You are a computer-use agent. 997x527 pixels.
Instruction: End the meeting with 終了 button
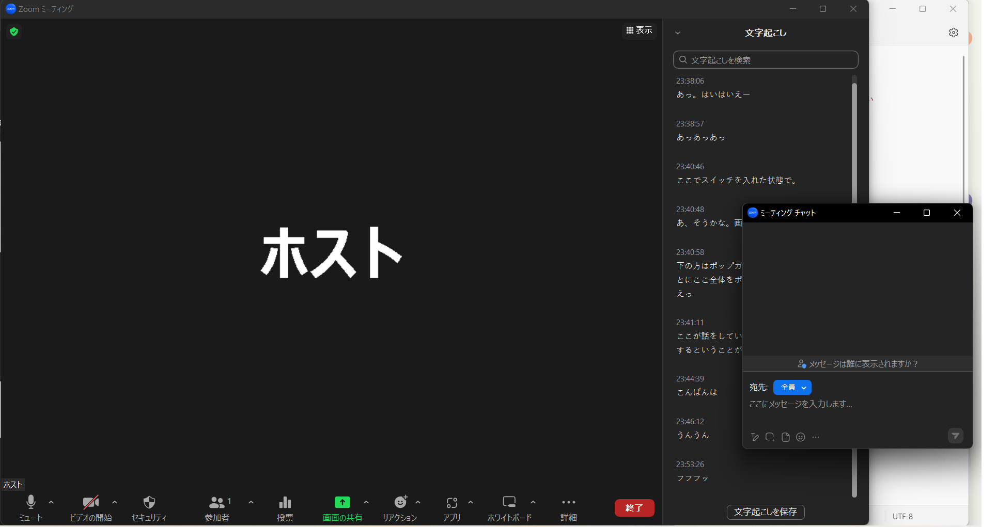click(x=634, y=508)
